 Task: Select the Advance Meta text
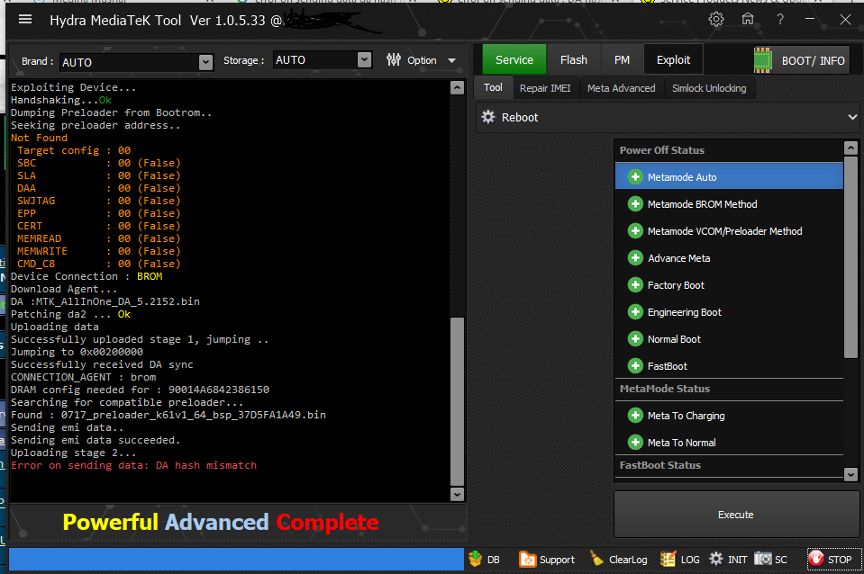pos(679,258)
